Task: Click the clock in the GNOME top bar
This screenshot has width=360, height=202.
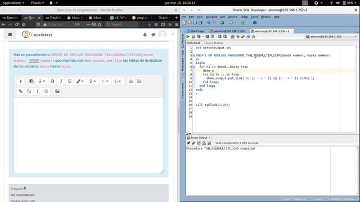Action: (x=180, y=3)
